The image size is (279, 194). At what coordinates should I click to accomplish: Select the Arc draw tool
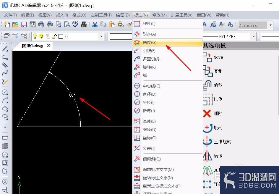(5, 100)
